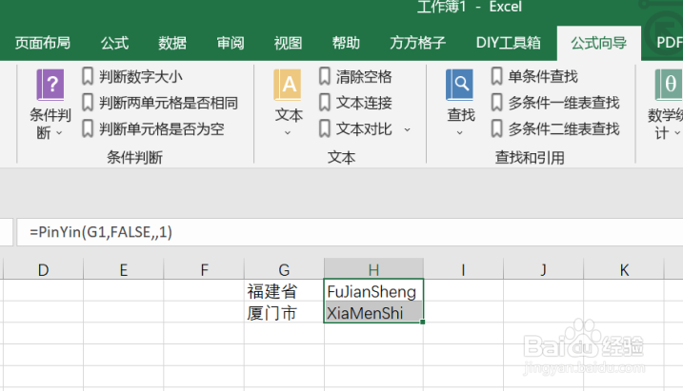Expand the 文本对比 dropdown arrow

click(408, 129)
